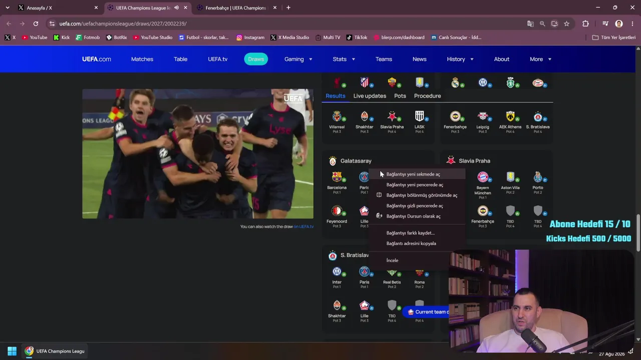641x360 pixels.
Task: Click the Feyenoord club crest
Action: [337, 211]
